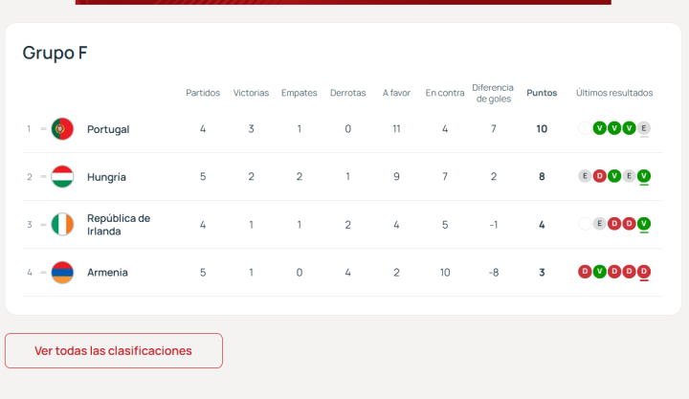689x399 pixels.
Task: Click Portugal's position change indicator
Action: point(43,129)
